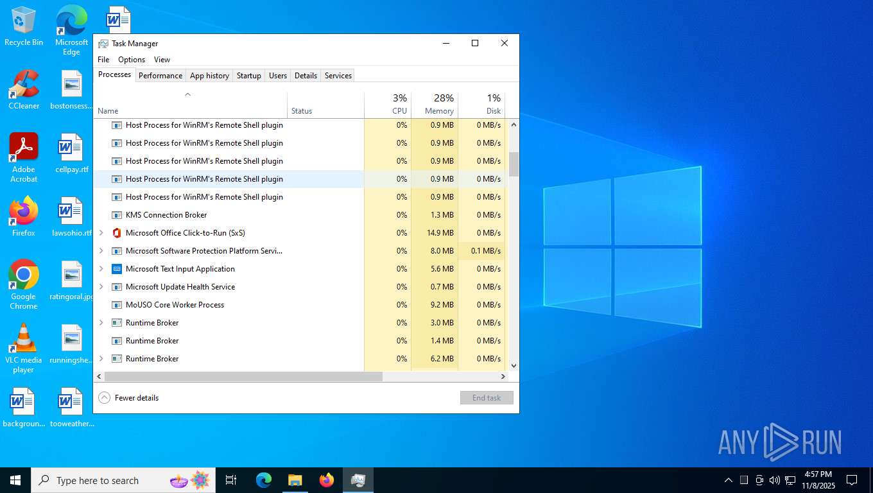Switch to the Details tab
The width and height of the screenshot is (873, 493).
(x=306, y=76)
